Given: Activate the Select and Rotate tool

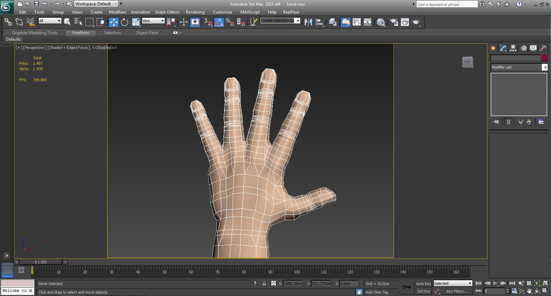Looking at the screenshot, I should pyautogui.click(x=125, y=22).
